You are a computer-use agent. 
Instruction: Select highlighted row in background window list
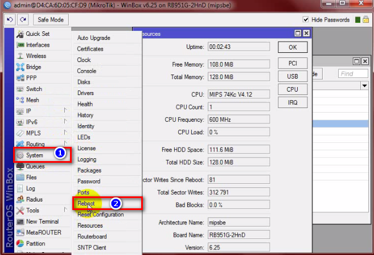coord(340,124)
